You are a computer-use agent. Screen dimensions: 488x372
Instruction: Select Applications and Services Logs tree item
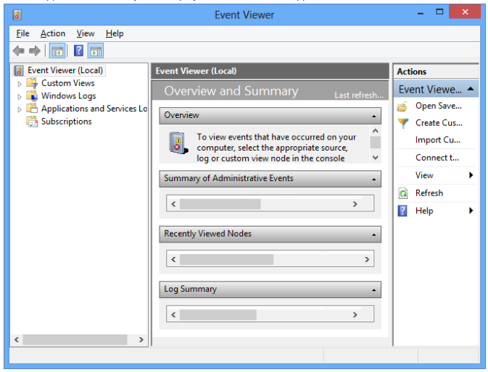tap(94, 109)
